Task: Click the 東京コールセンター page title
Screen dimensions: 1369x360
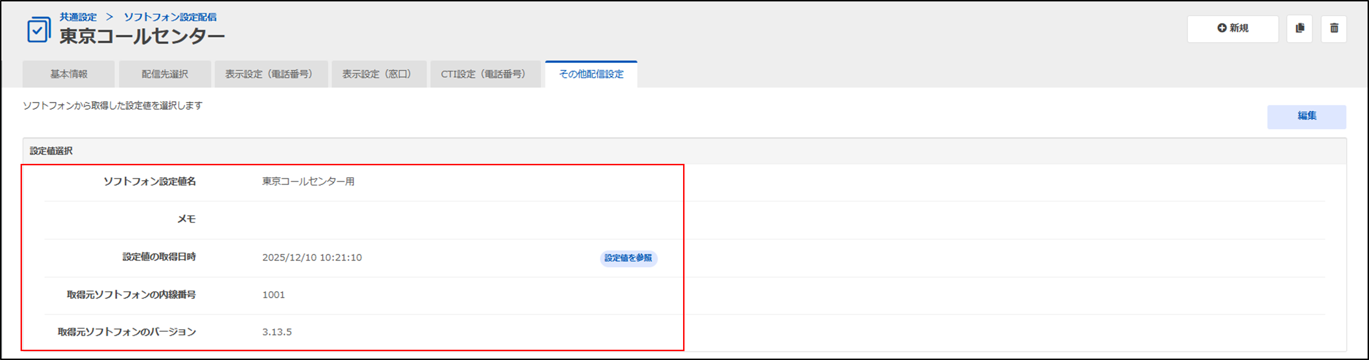Action: (x=142, y=36)
